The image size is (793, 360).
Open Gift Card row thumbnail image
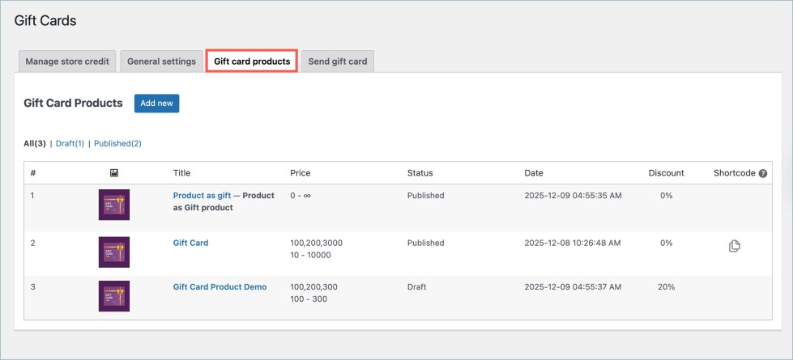113,252
